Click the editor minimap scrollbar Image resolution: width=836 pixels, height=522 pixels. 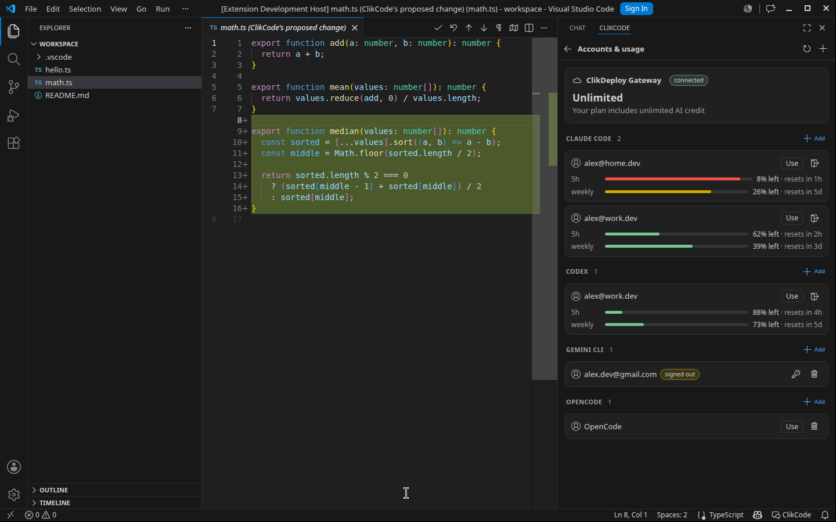[545, 209]
